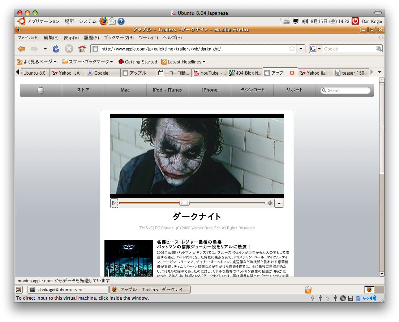Click the red power/logout icon

355,21
